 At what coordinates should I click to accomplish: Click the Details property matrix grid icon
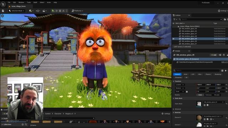coord(222,70)
